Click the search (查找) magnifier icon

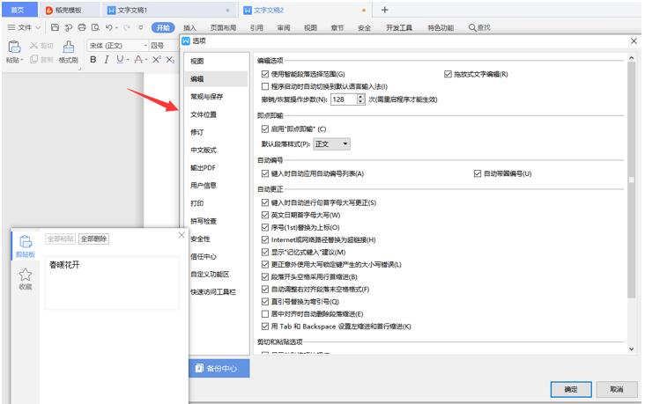point(472,27)
